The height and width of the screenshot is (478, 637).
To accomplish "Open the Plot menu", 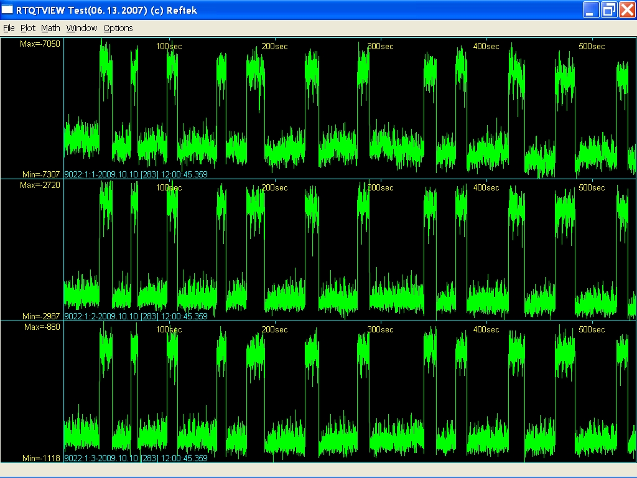I will click(28, 28).
